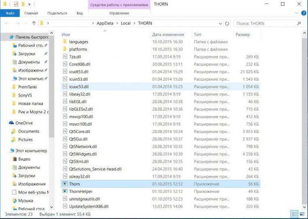This screenshot has height=219, width=308.
Task: Sort by Дата изменения column header
Action: 168,35
